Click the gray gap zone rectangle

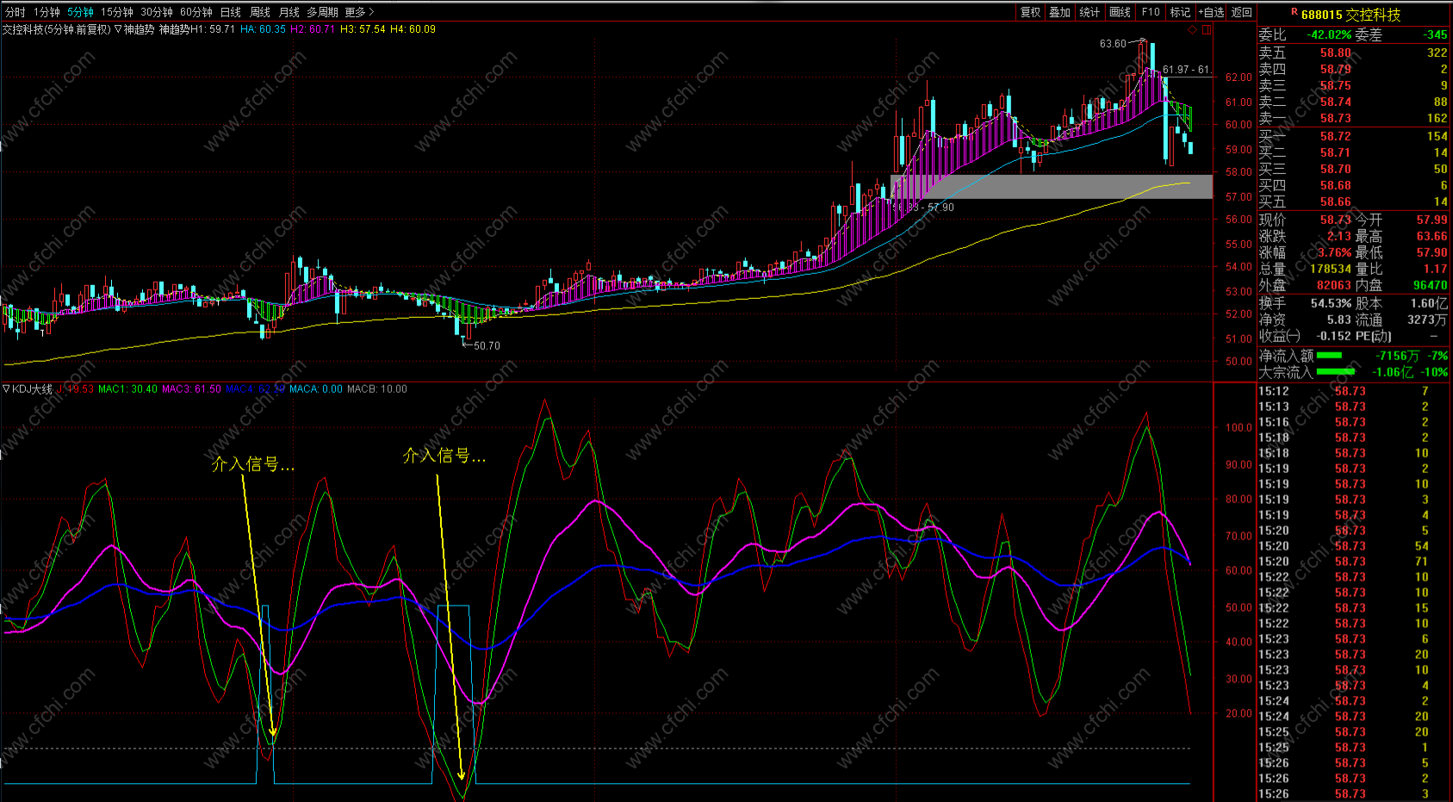1051,187
